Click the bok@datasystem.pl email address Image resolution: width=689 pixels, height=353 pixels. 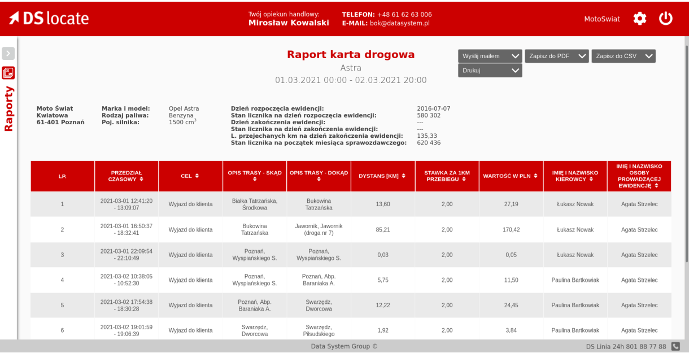pyautogui.click(x=400, y=23)
